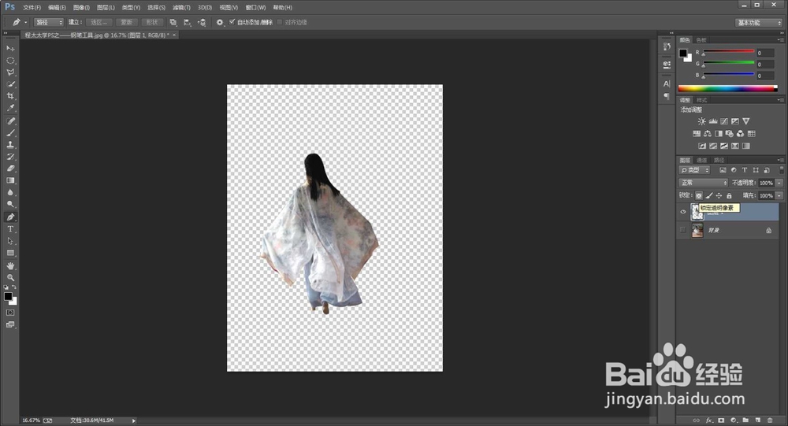Select the Elliptical Marquee tool
The width and height of the screenshot is (788, 426).
point(10,61)
